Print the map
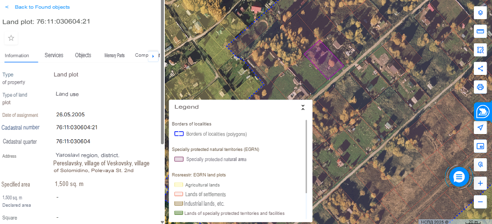 point(480,87)
